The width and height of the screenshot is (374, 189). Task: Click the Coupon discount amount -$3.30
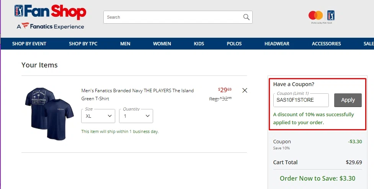point(355,141)
